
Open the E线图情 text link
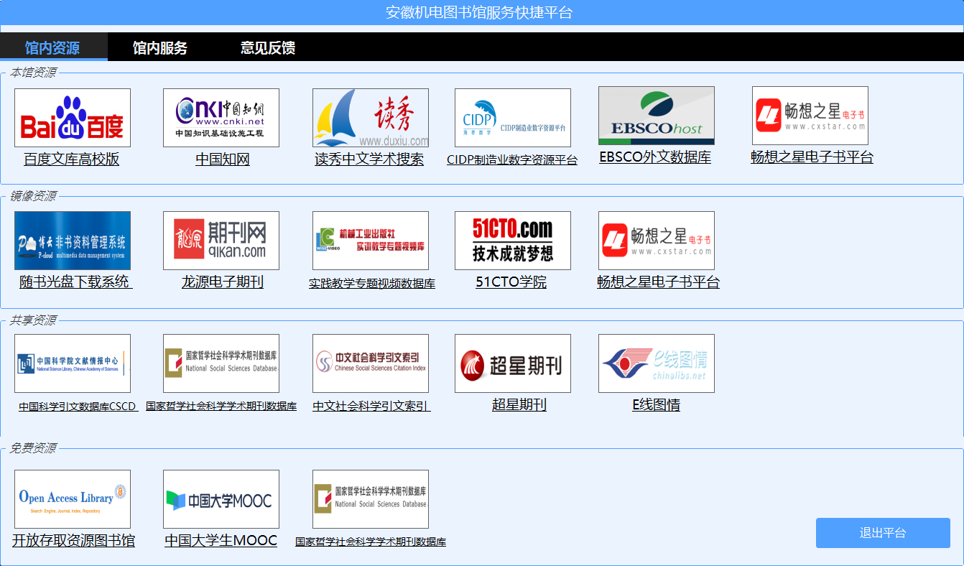(x=657, y=405)
